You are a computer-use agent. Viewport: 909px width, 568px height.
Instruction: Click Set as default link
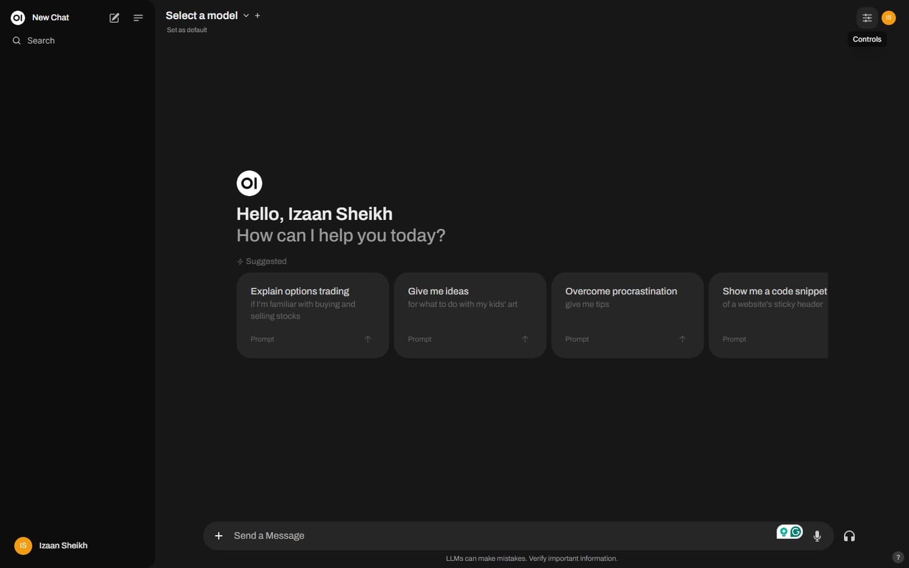(187, 30)
